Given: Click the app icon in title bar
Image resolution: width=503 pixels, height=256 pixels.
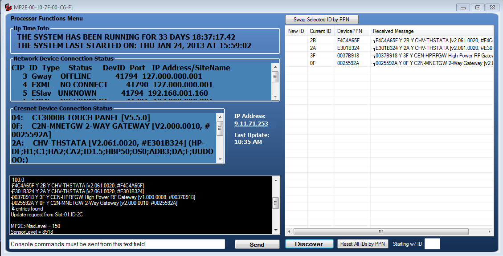Looking at the screenshot, I should [x=8, y=7].
